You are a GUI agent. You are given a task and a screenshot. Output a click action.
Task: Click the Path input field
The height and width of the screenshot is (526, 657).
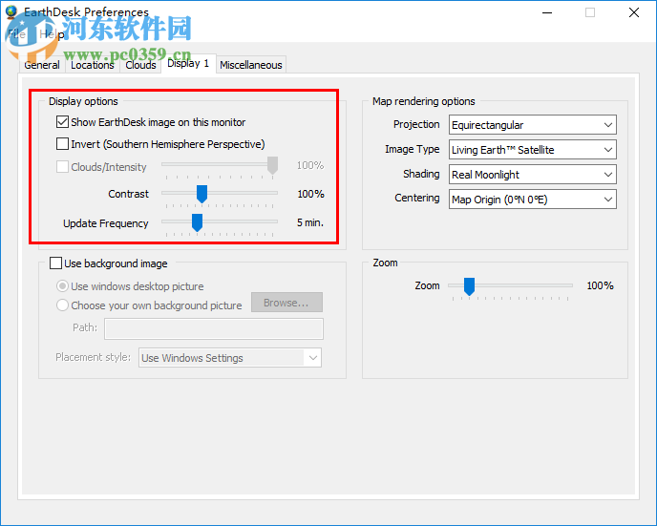pyautogui.click(x=214, y=328)
